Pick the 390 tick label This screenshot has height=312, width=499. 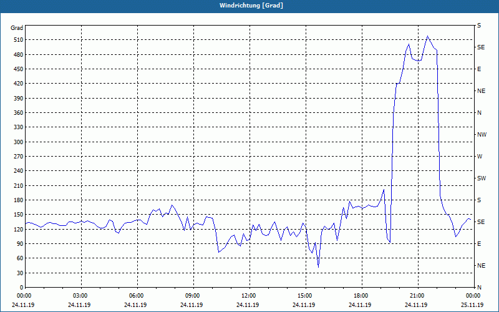click(19, 98)
